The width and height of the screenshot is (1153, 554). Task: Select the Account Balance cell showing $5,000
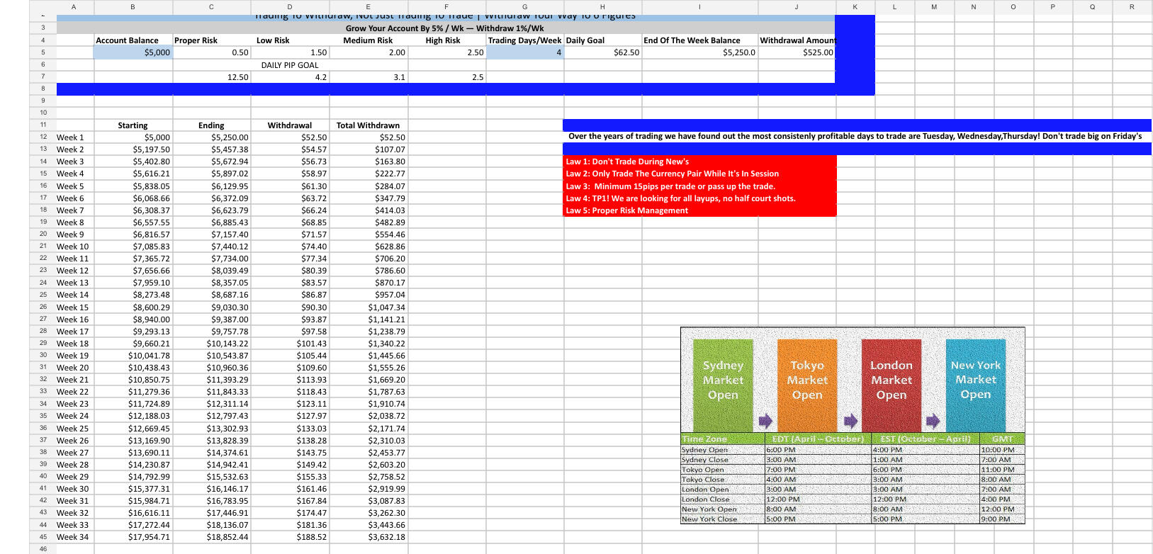click(133, 52)
